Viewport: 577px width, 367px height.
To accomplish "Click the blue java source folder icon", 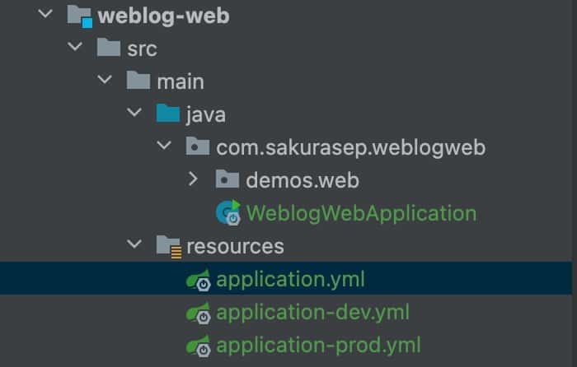I will (x=167, y=114).
